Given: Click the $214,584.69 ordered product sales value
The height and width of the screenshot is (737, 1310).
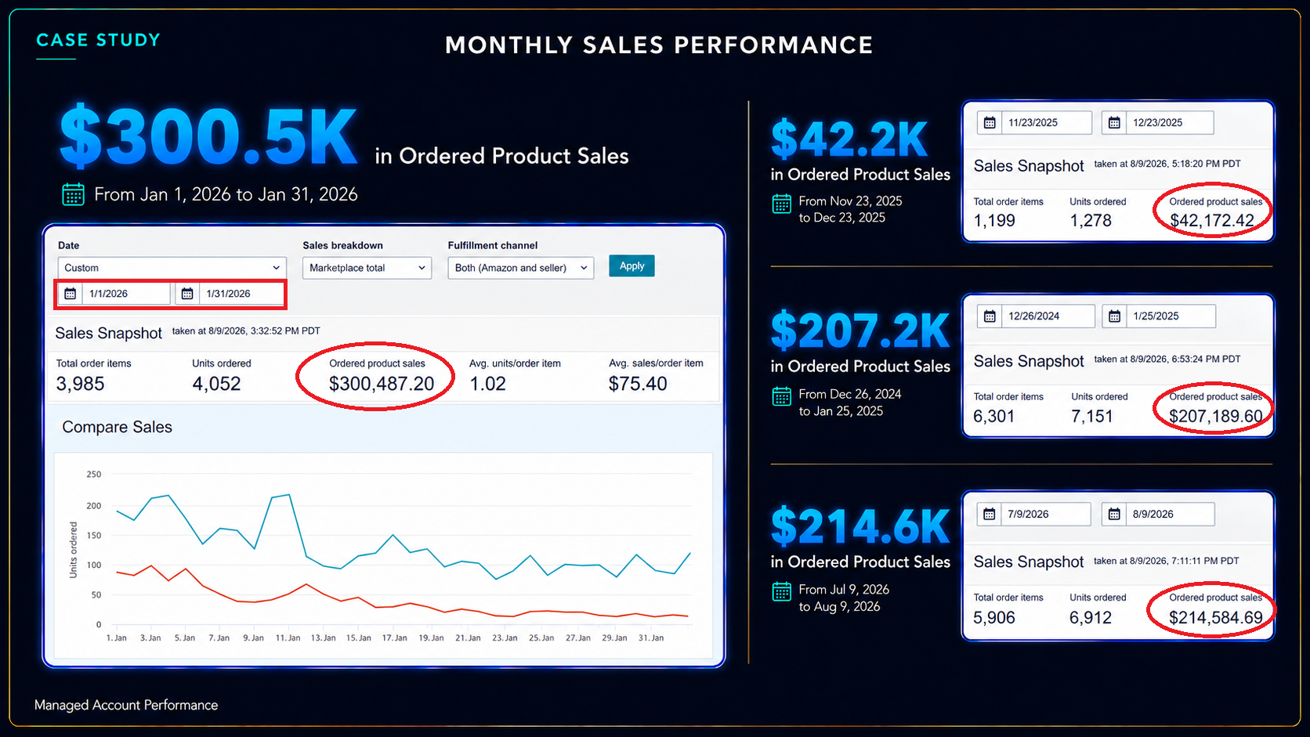Looking at the screenshot, I should [1216, 618].
